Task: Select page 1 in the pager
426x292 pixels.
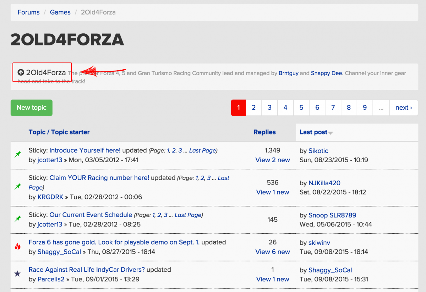Action: click(x=239, y=108)
